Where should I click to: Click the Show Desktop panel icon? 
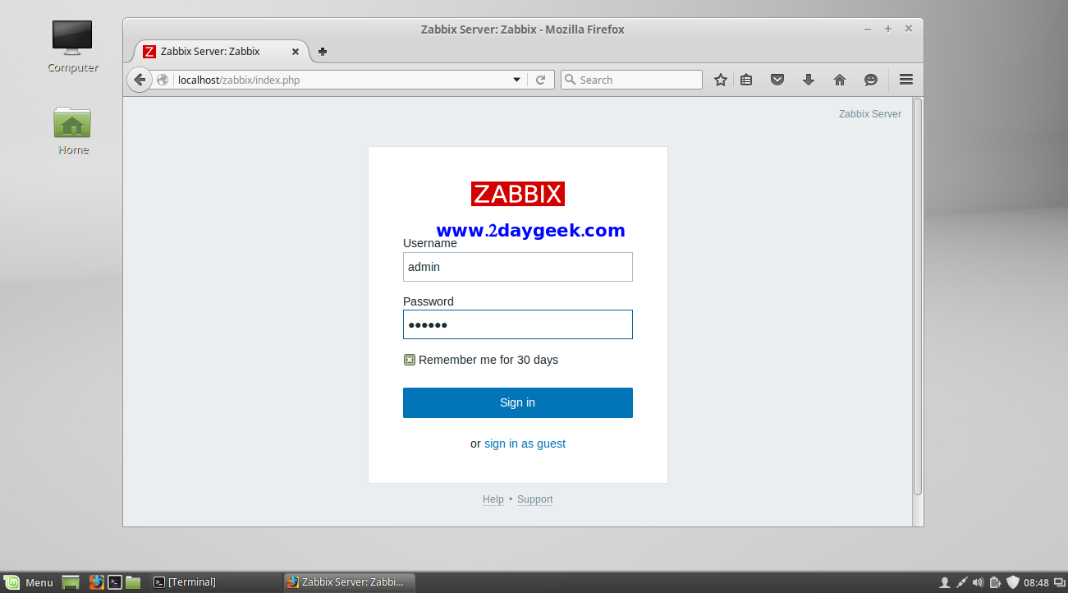coord(71,582)
